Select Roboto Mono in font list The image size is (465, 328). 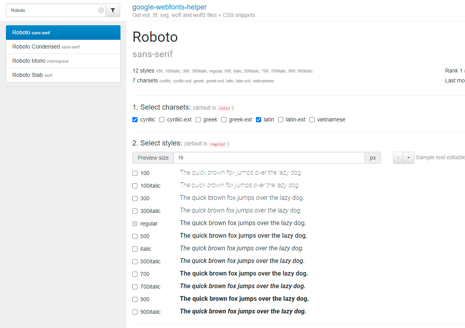pyautogui.click(x=63, y=61)
